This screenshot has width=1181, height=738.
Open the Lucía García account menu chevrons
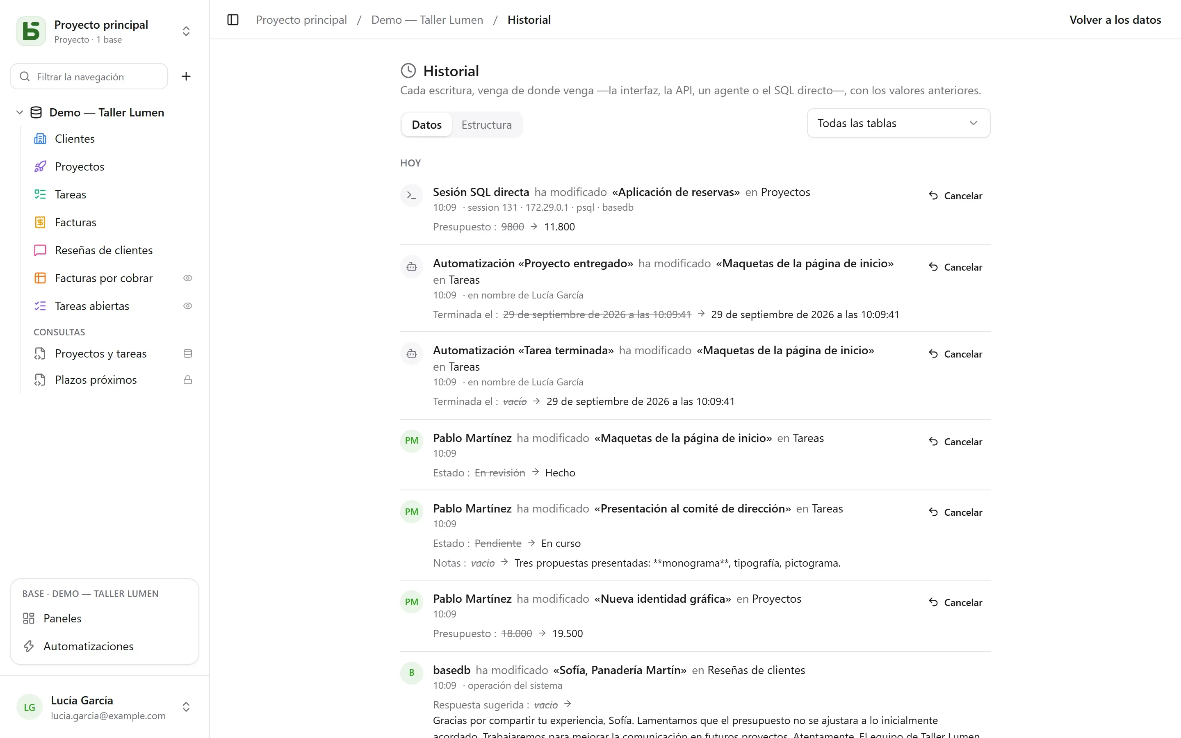click(186, 707)
